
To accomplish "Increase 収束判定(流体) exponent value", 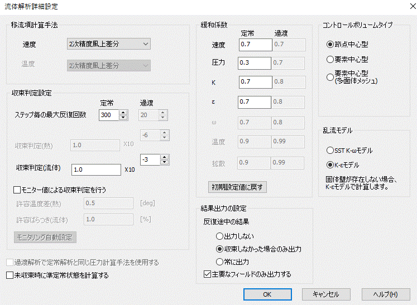I will pyautogui.click(x=162, y=157).
